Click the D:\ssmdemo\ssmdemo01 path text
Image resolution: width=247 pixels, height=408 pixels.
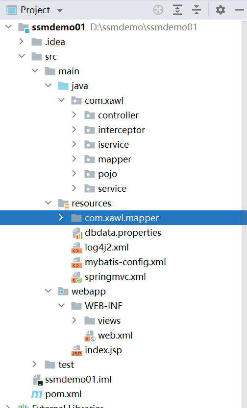144,27
